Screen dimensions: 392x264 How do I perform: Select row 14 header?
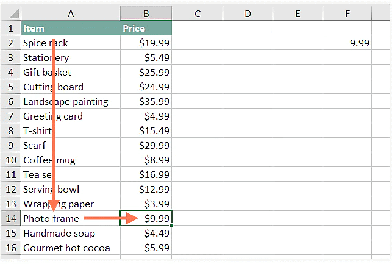(x=10, y=218)
